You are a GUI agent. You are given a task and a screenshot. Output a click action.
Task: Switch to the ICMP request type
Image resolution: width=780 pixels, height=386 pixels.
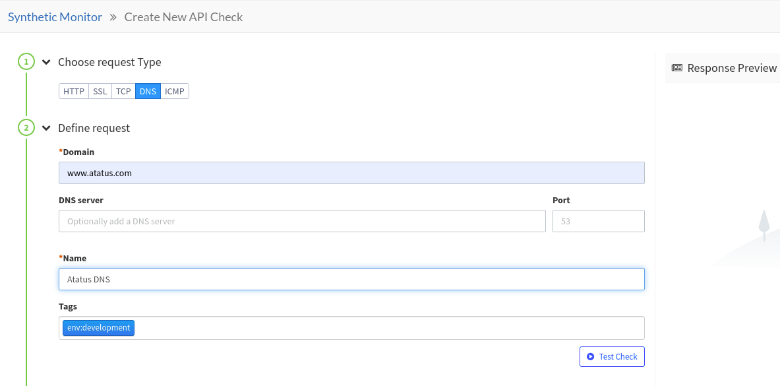click(x=175, y=92)
